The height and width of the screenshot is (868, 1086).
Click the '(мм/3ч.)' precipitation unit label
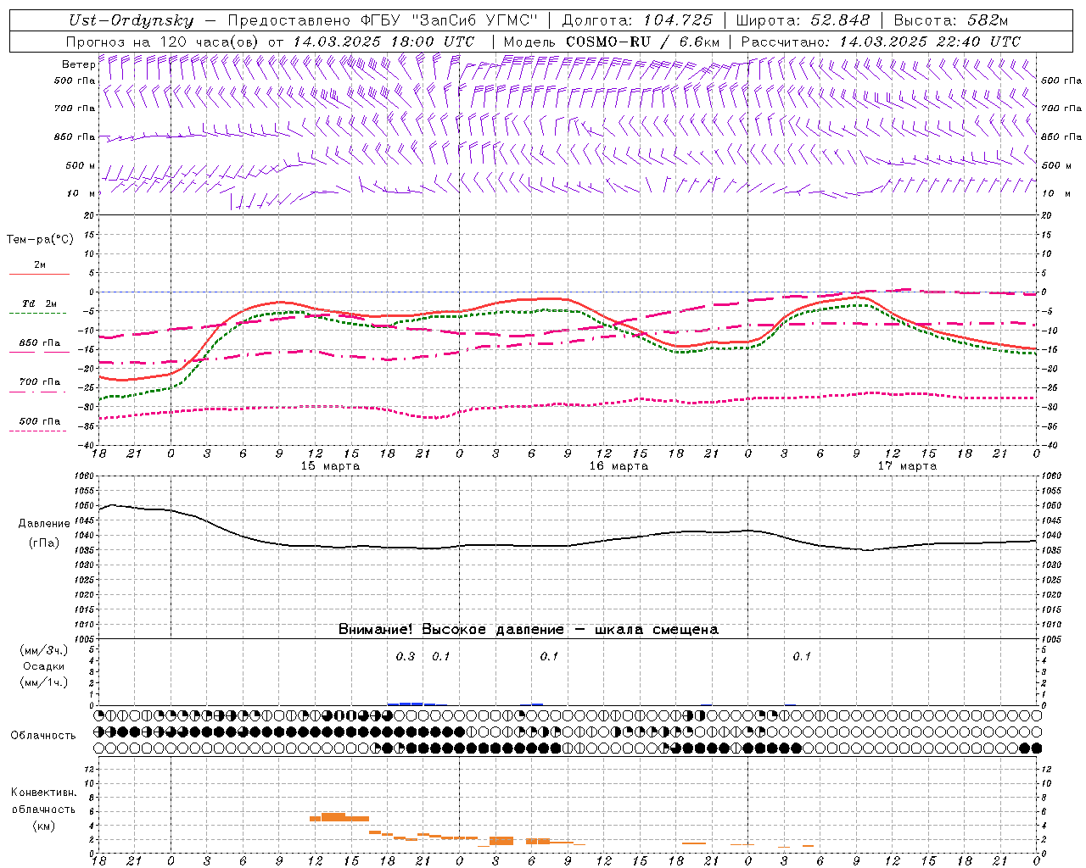pos(44,650)
